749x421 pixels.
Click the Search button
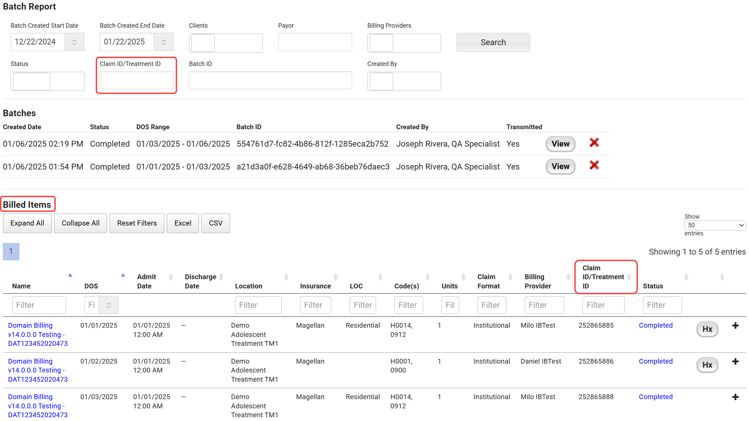click(493, 42)
